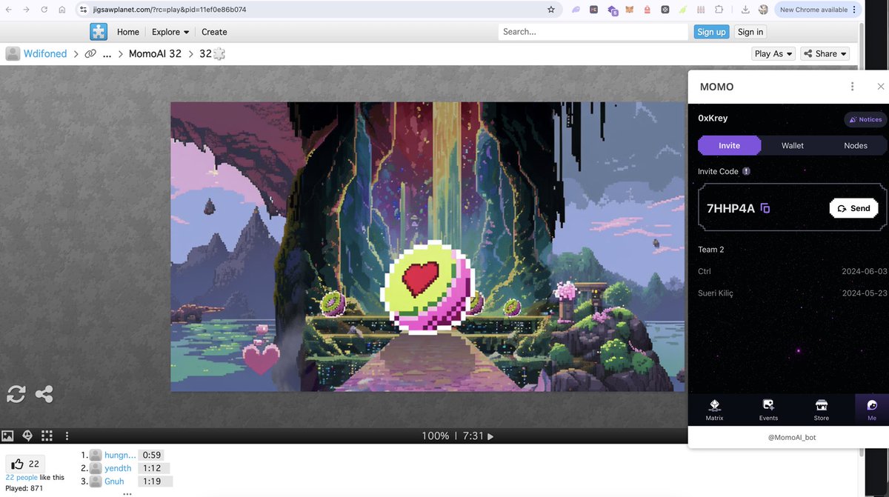The height and width of the screenshot is (497, 889).
Task: Click the browser home button
Action: (62, 10)
